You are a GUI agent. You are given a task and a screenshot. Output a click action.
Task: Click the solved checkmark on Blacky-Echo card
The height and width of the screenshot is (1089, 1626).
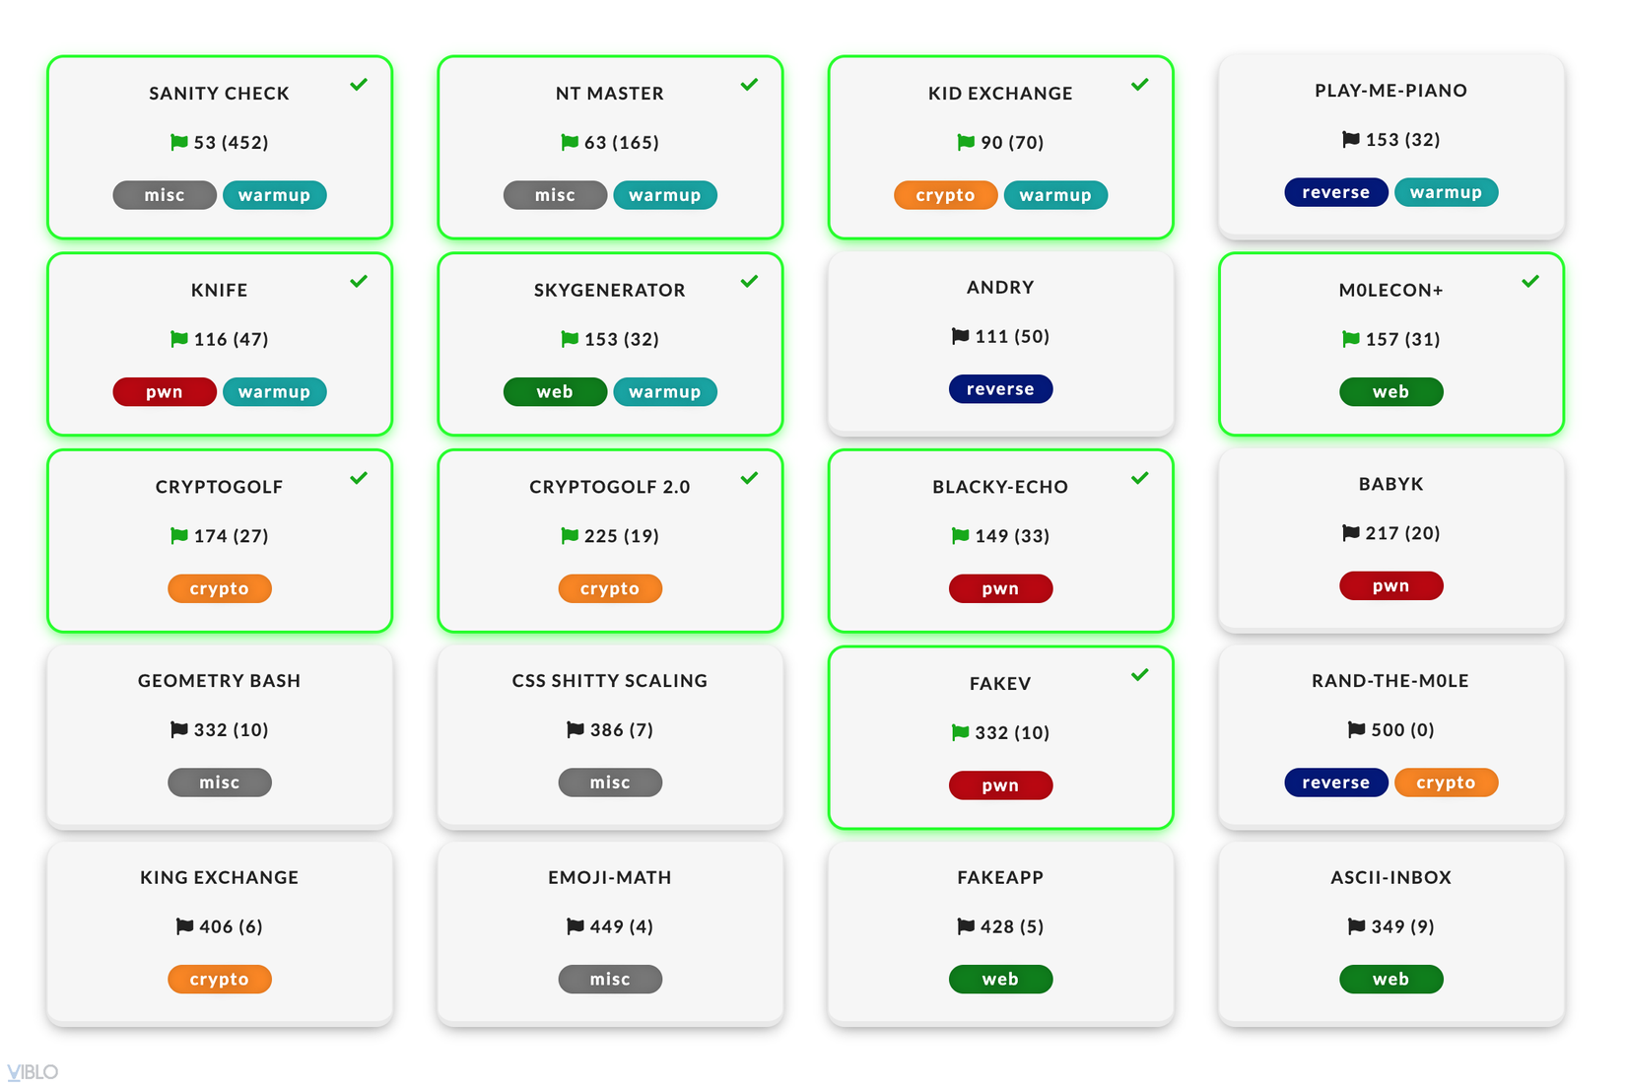pos(1140,479)
